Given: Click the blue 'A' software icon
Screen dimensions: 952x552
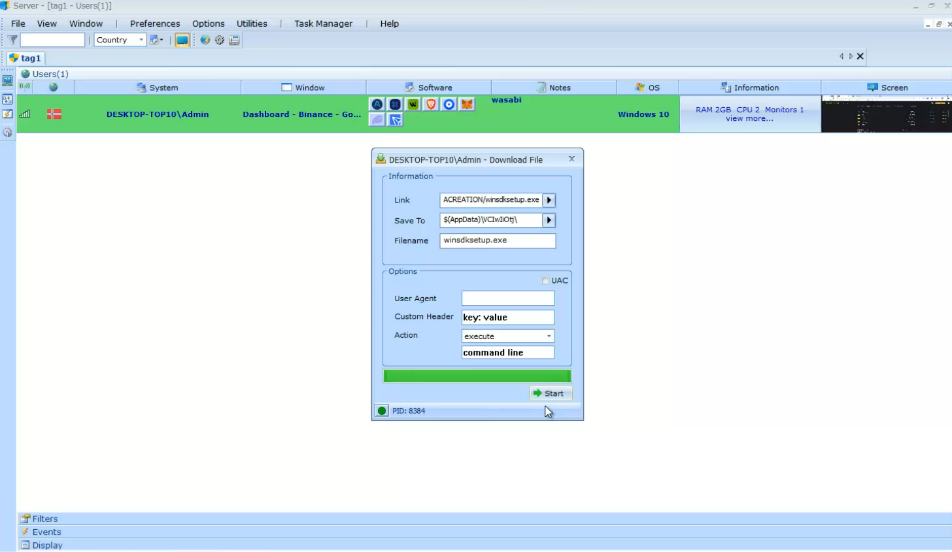Looking at the screenshot, I should 377,104.
